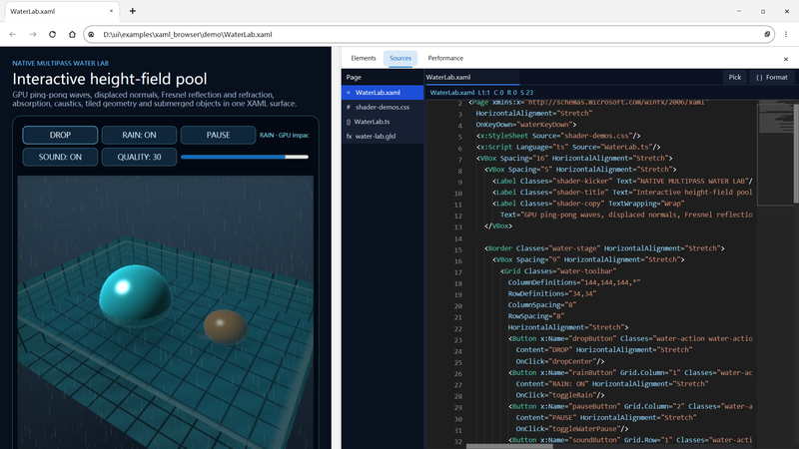Reload the WaterLab.xaml page

[53, 34]
